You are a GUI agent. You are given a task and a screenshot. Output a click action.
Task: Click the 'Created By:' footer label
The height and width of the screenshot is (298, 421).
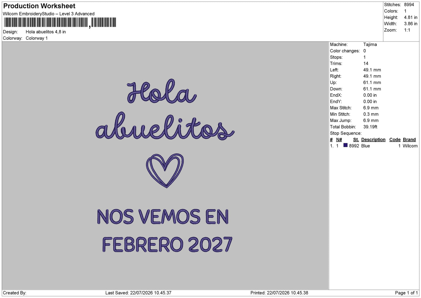[15, 293]
